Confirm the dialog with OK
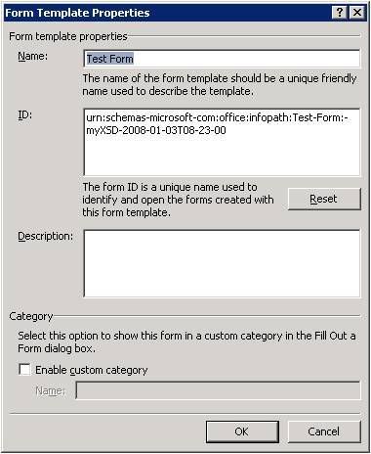The height and width of the screenshot is (454, 371). (x=242, y=431)
